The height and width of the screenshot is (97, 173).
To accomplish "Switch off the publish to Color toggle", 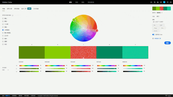I will (x=154, y=34).
